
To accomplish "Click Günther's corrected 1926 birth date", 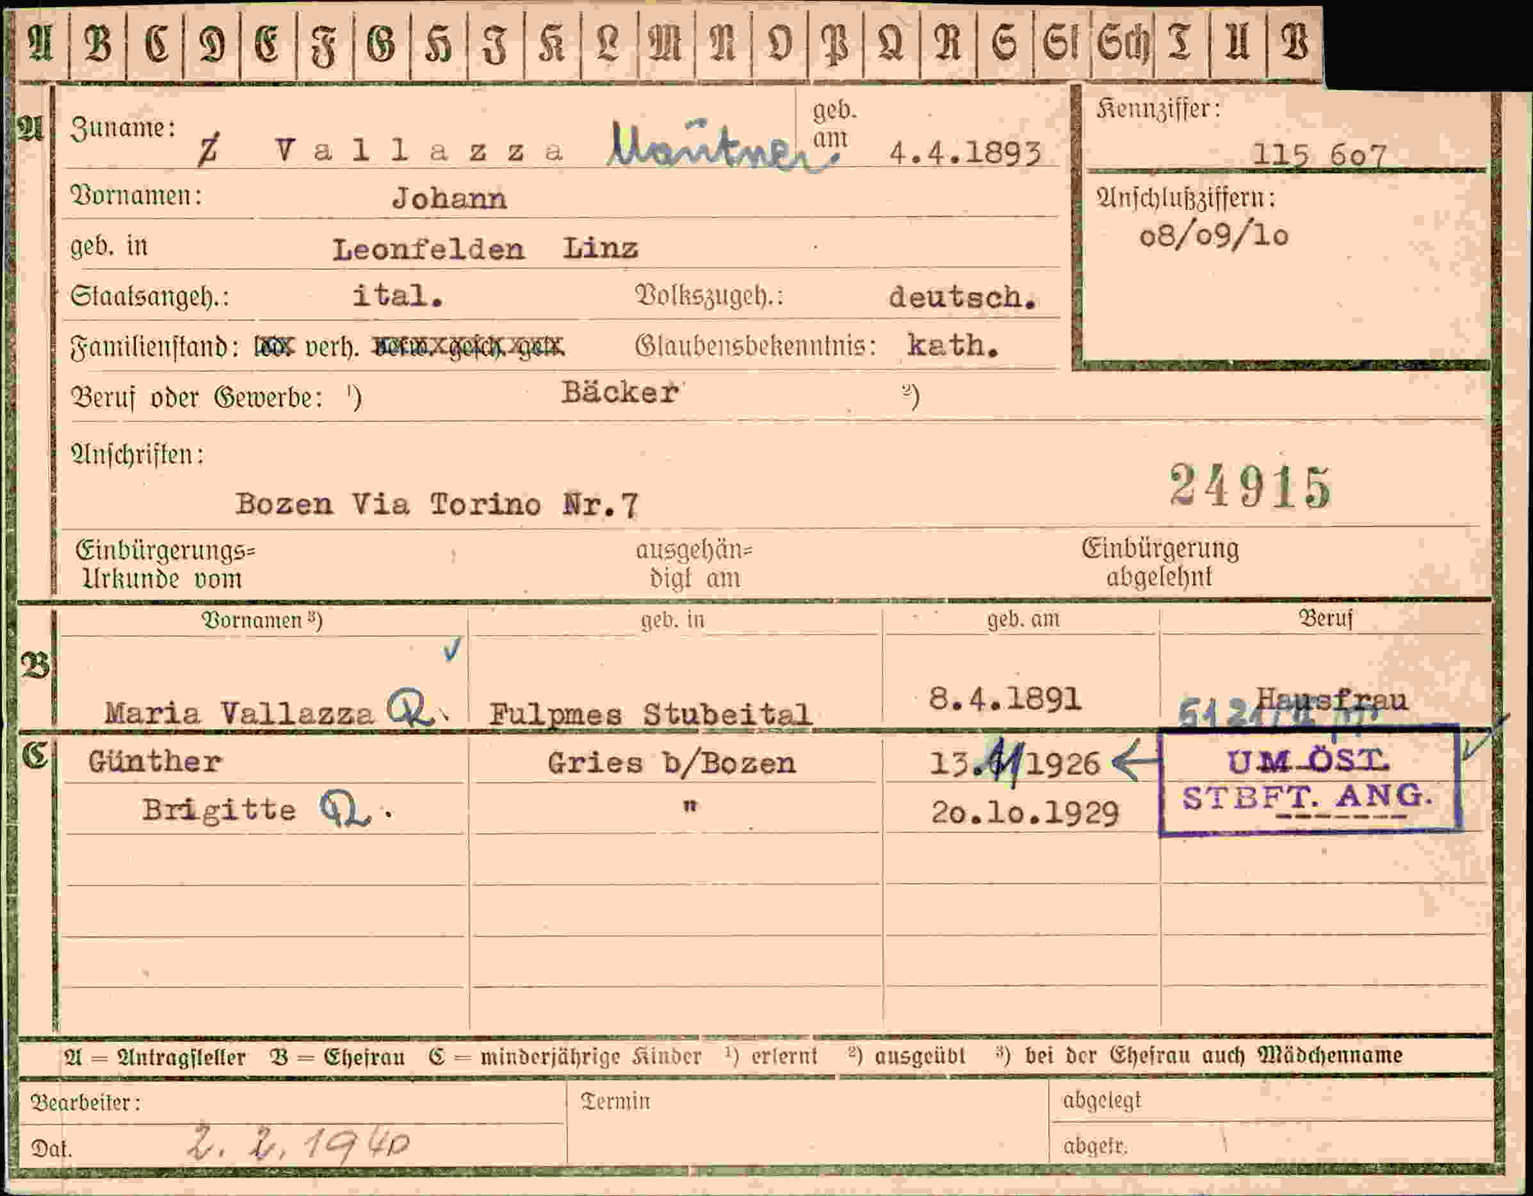I will (x=1014, y=763).
